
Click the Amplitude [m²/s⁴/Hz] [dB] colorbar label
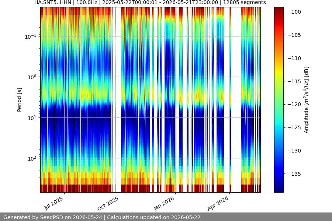(x=306, y=100)
